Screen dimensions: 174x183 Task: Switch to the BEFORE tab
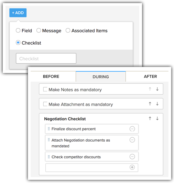pos(51,76)
